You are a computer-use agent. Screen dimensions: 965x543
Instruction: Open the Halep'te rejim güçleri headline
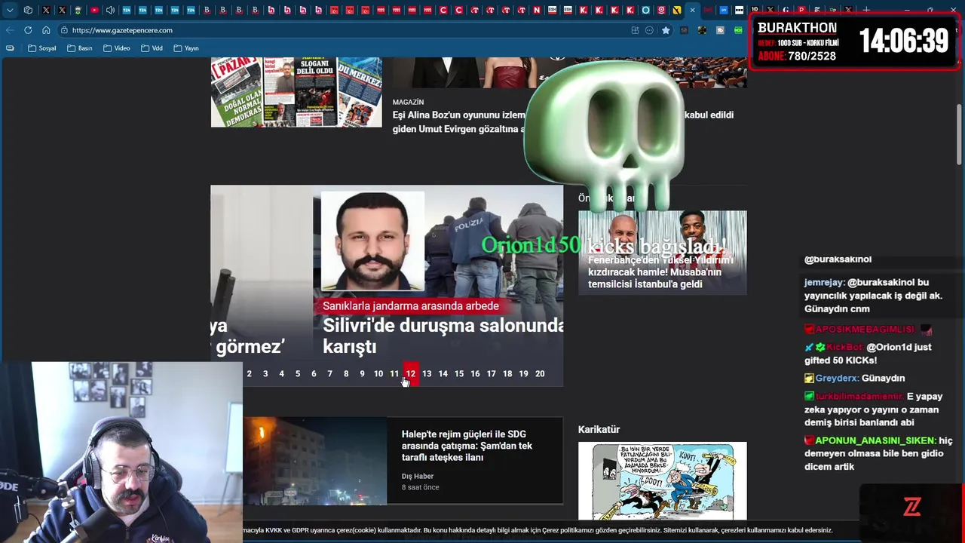pos(467,446)
